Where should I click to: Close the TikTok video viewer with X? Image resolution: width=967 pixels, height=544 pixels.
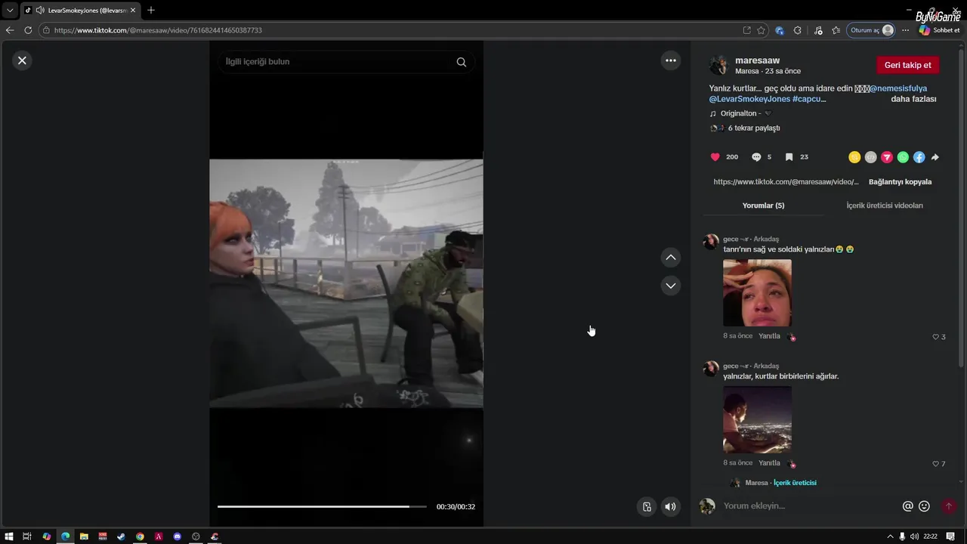click(22, 60)
